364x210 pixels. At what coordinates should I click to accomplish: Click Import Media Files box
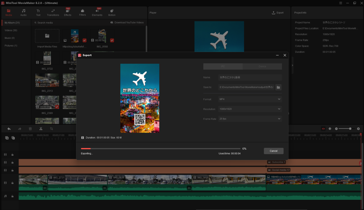point(47,36)
